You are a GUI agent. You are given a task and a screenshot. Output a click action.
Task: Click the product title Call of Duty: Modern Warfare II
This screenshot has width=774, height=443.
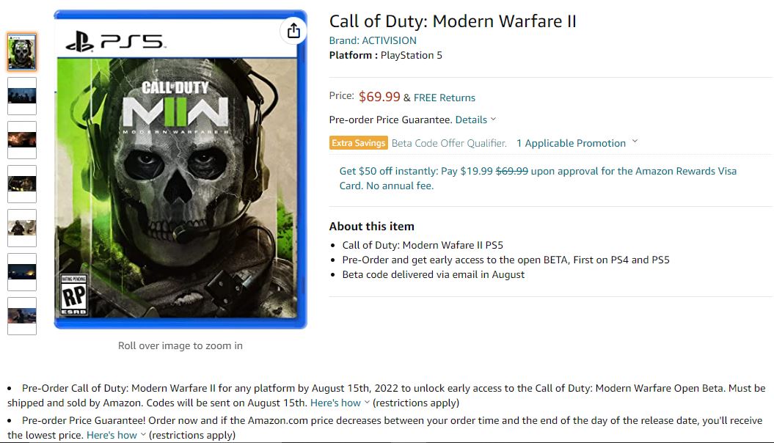(x=452, y=21)
